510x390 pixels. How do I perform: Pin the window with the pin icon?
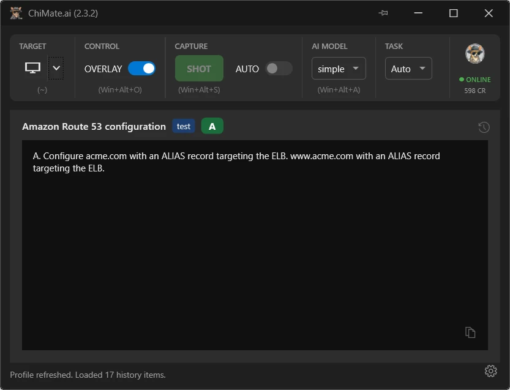383,13
